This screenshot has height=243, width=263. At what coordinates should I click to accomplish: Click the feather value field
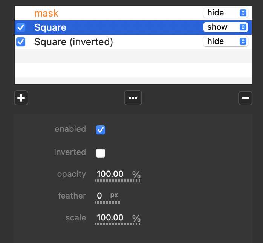click(x=100, y=196)
